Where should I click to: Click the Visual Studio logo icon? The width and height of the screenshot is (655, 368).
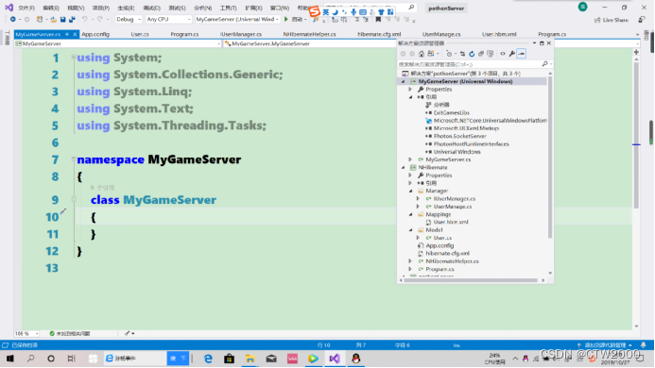coord(9,8)
